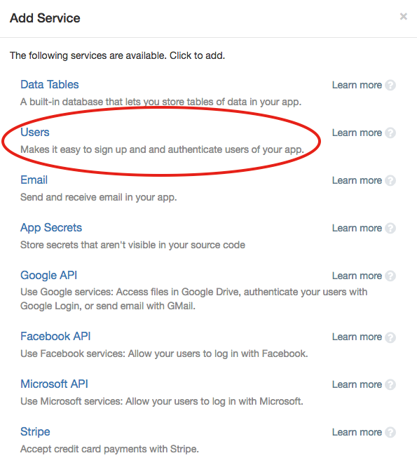Select the Email service link
The image size is (417, 458).
point(34,180)
